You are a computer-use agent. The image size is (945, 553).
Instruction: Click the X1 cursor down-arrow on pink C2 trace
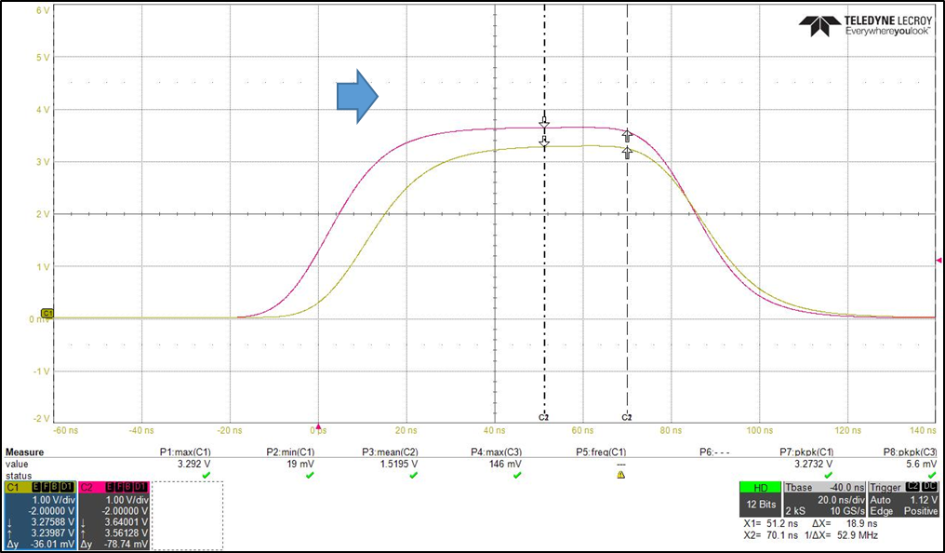544,122
